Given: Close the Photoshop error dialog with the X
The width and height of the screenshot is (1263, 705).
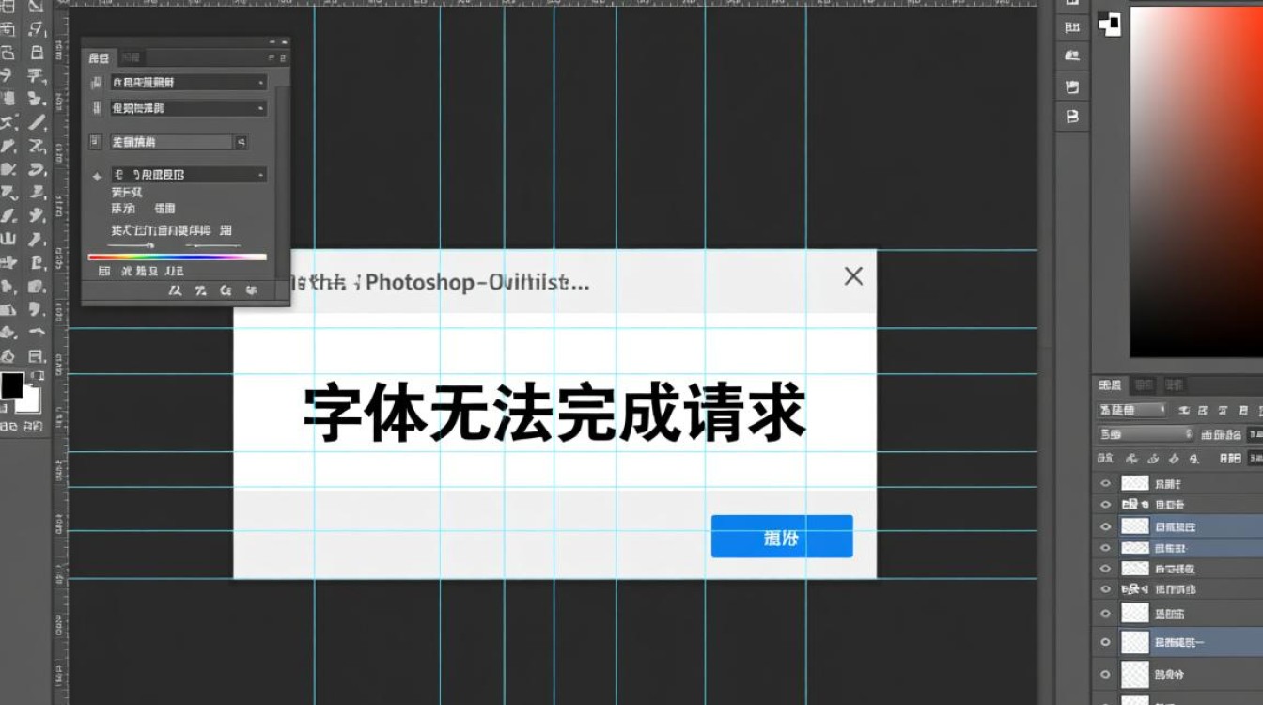Looking at the screenshot, I should [853, 276].
